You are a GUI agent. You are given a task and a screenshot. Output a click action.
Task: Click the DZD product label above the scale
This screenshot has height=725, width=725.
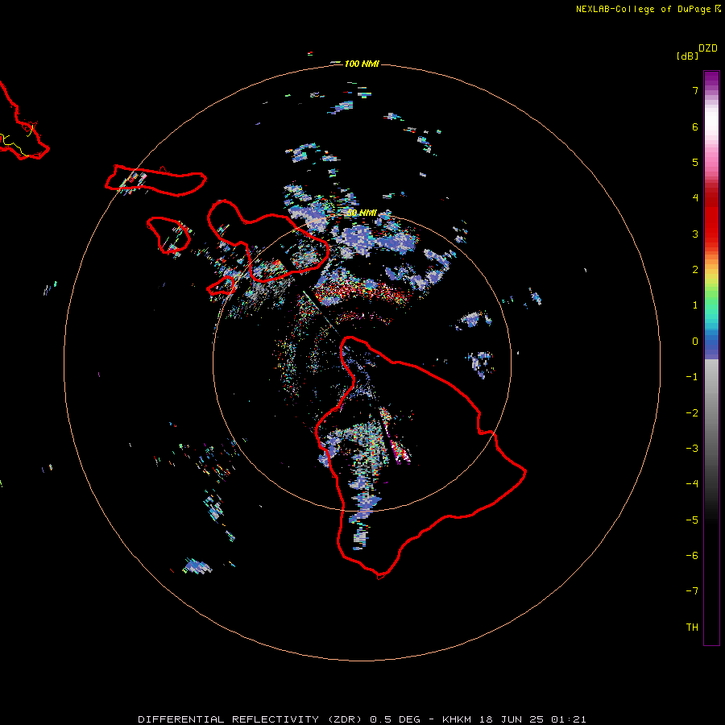(708, 48)
